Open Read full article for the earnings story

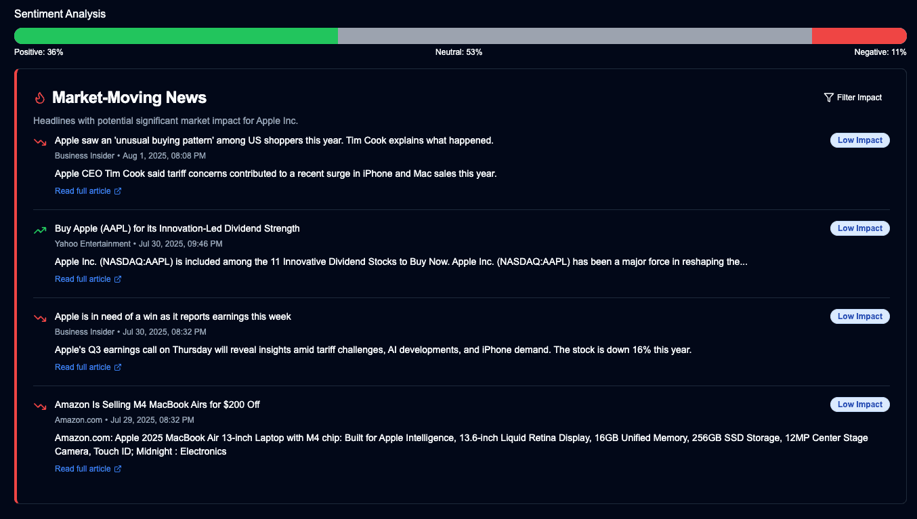83,367
